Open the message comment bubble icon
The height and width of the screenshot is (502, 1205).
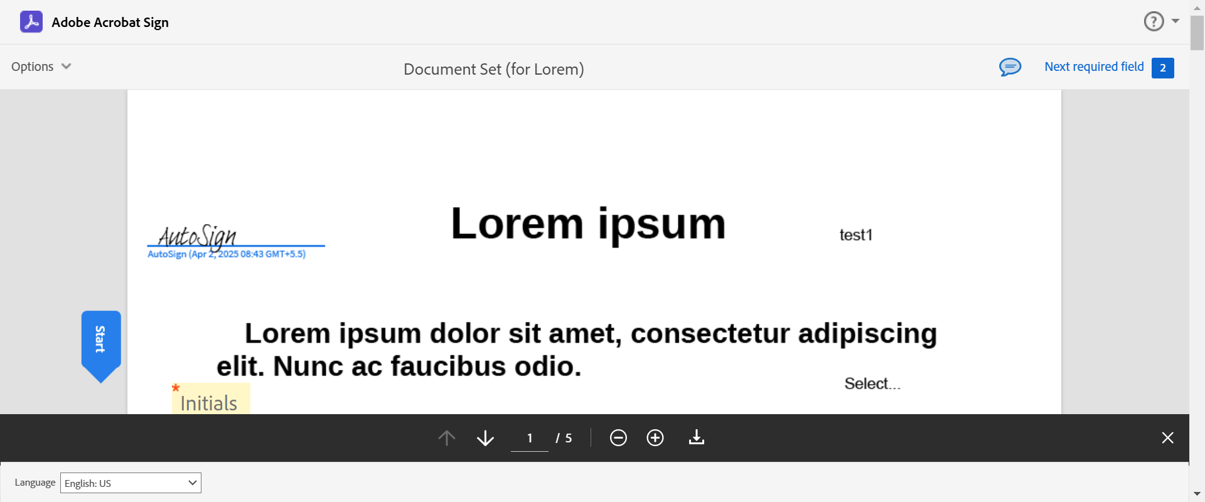tap(1010, 67)
